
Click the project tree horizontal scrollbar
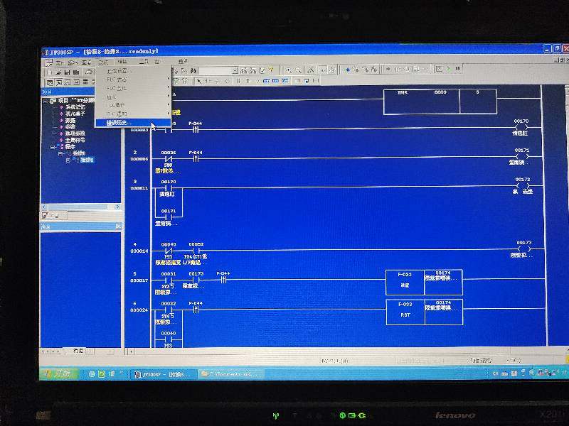coord(81,207)
